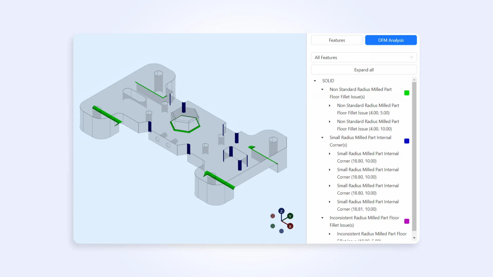The width and height of the screenshot is (493, 277).
Task: Click the red axis indicator icon
Action: coord(290,226)
